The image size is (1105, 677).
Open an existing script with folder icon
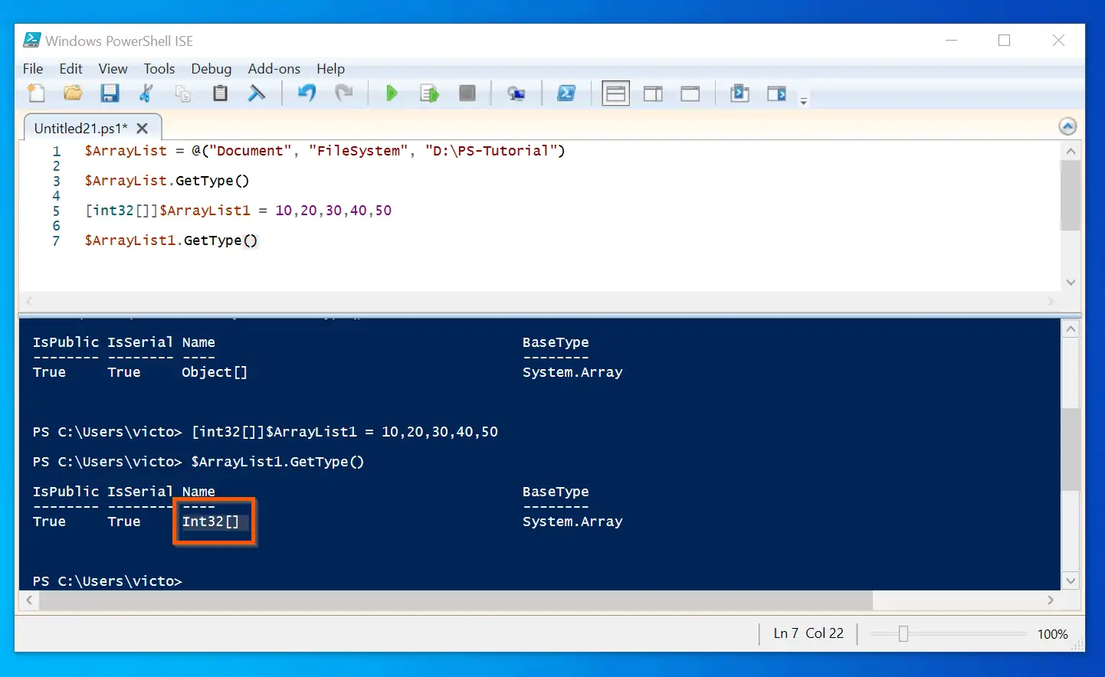(x=73, y=93)
